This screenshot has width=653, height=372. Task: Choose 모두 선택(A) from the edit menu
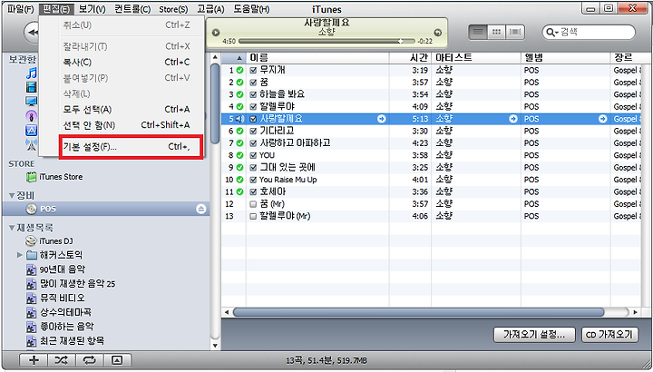pos(126,110)
